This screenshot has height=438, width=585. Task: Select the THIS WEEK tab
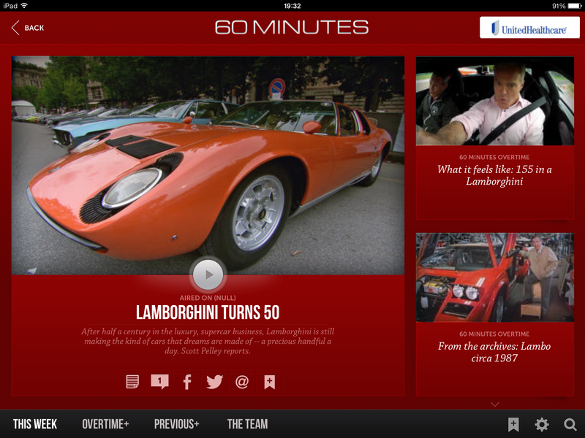pos(35,424)
